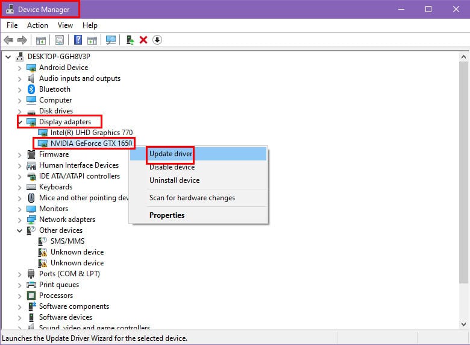The width and height of the screenshot is (470, 345).
Task: Click the DESKTOP-GGH8V3P computer icon
Action: (19, 57)
